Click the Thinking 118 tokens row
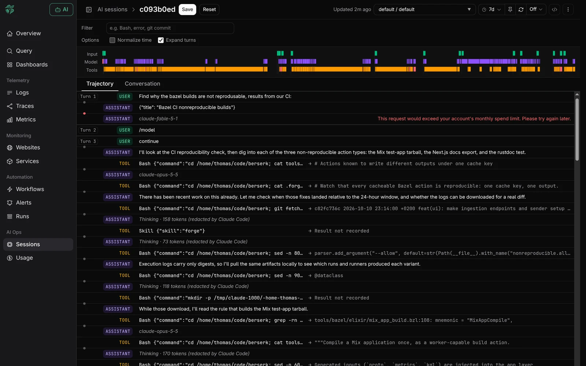The width and height of the screenshot is (586, 366). pyautogui.click(x=326, y=287)
